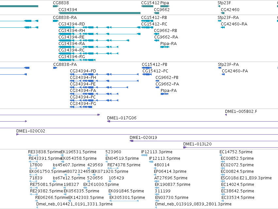
Task: Click the CG8838-RA transcript label
Action: tap(65, 18)
